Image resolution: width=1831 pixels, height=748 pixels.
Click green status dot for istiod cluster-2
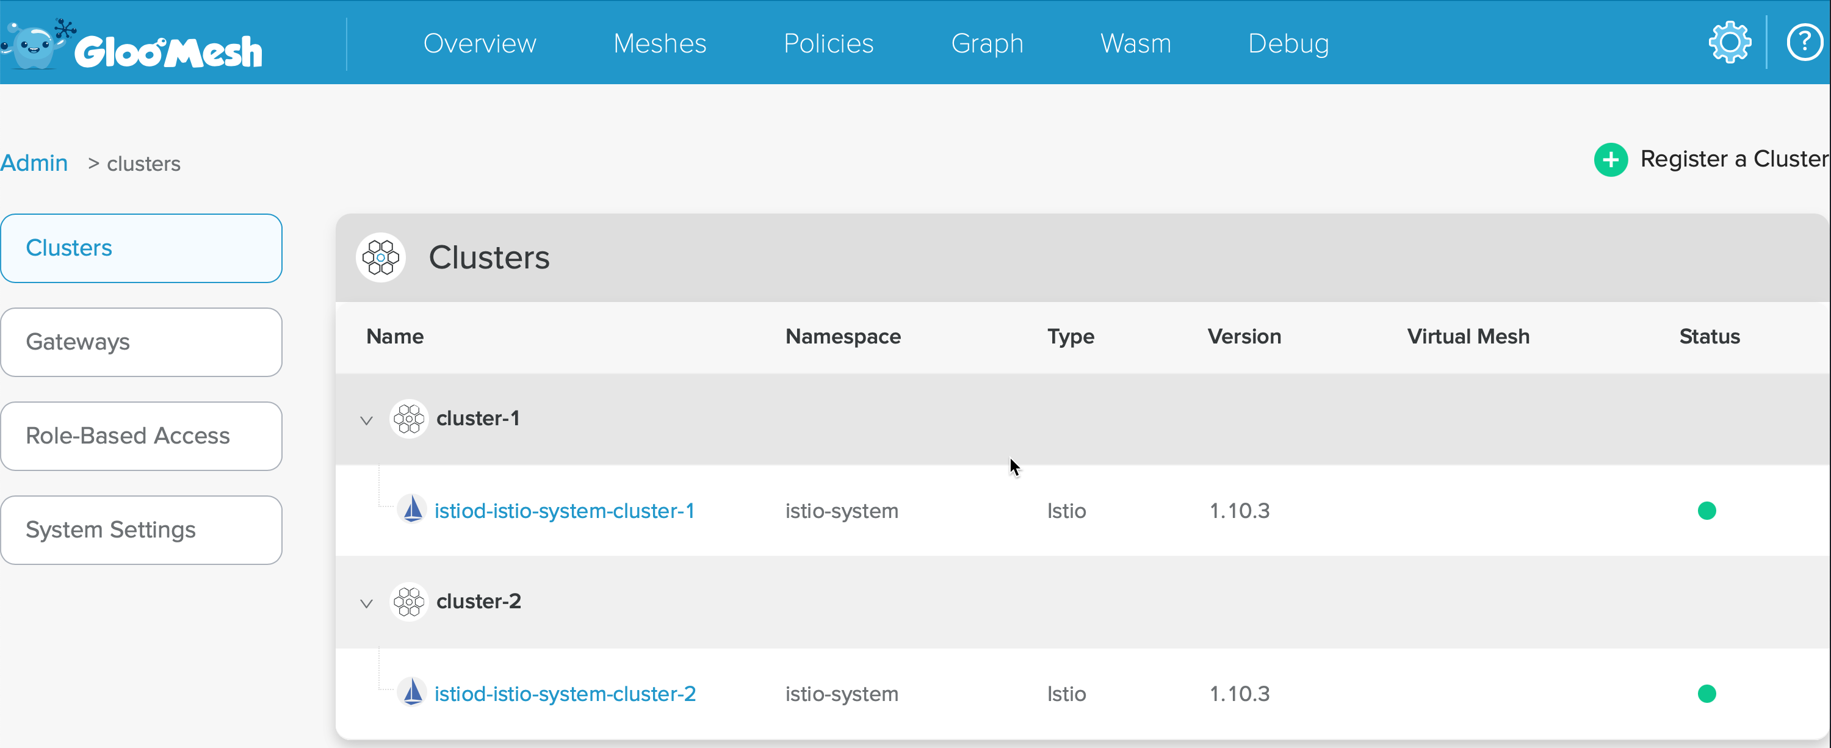click(x=1706, y=693)
